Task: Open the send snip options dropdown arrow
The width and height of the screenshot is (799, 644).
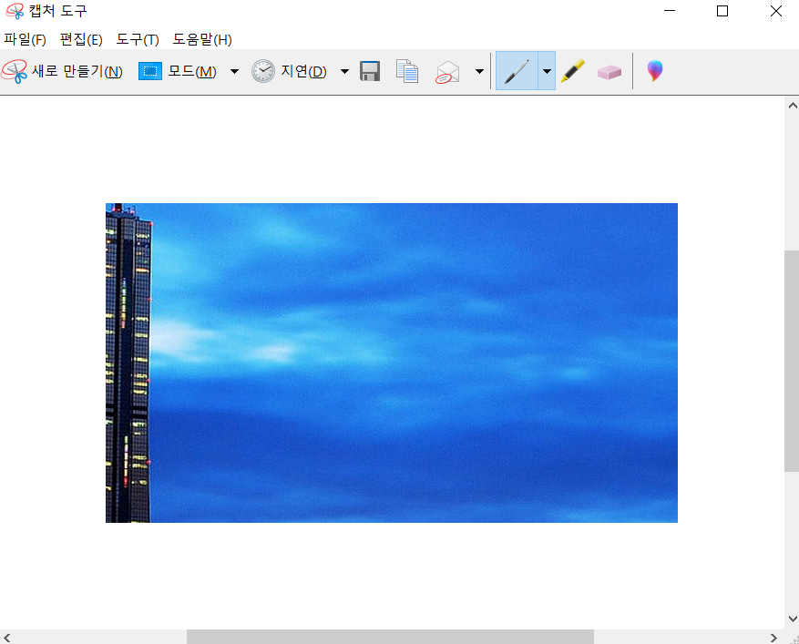Action: [x=479, y=71]
